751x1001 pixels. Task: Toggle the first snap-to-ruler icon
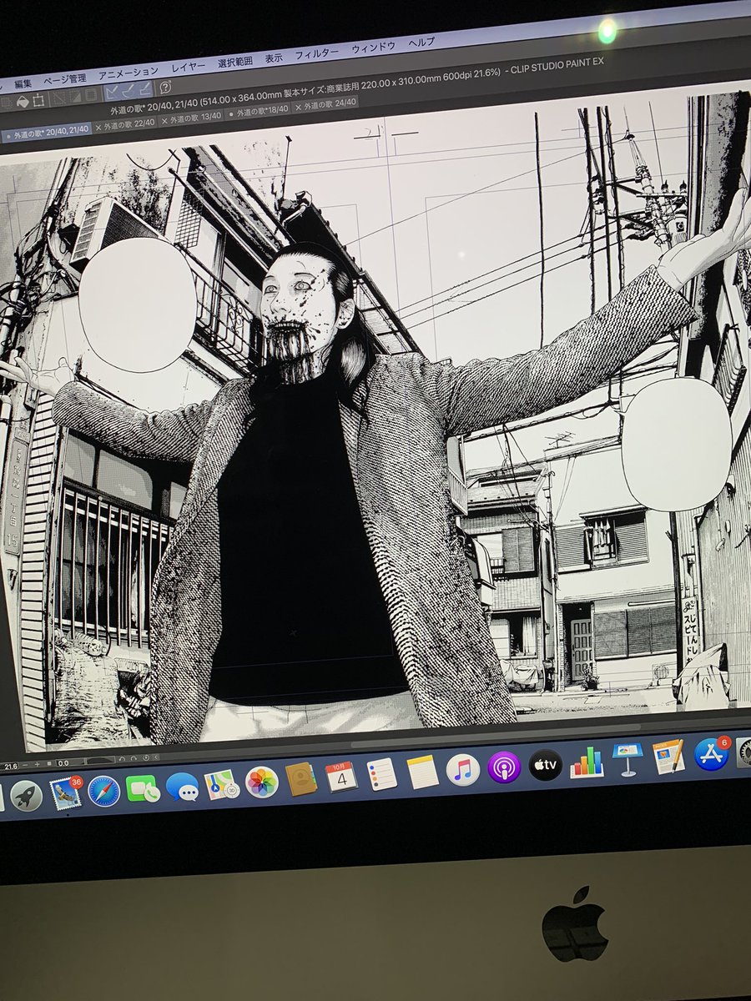click(x=112, y=93)
